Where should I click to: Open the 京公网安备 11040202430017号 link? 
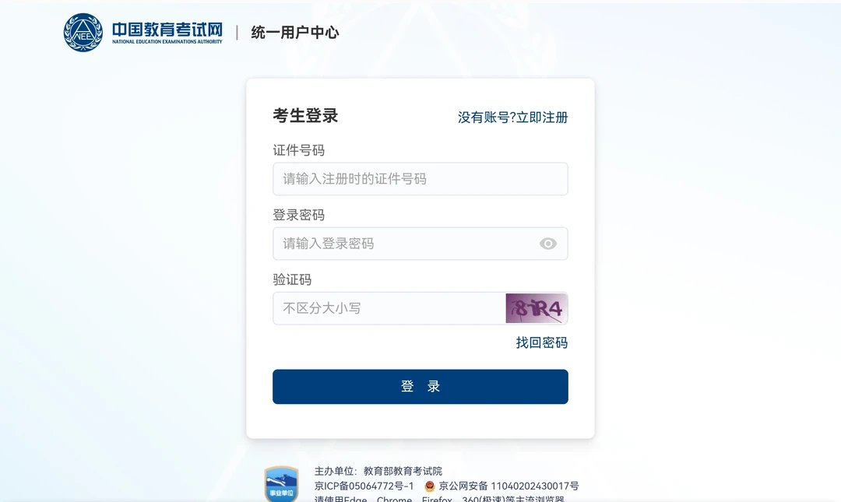(508, 486)
